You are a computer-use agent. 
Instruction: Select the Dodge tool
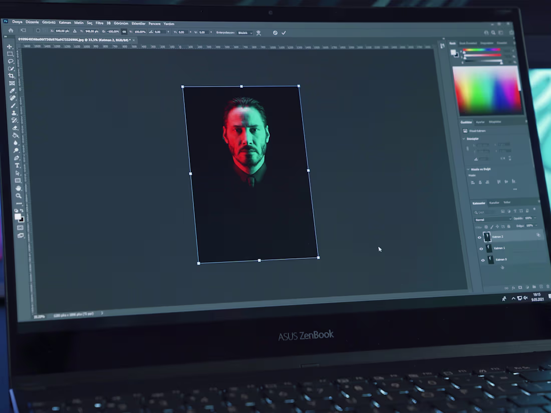[x=16, y=150]
